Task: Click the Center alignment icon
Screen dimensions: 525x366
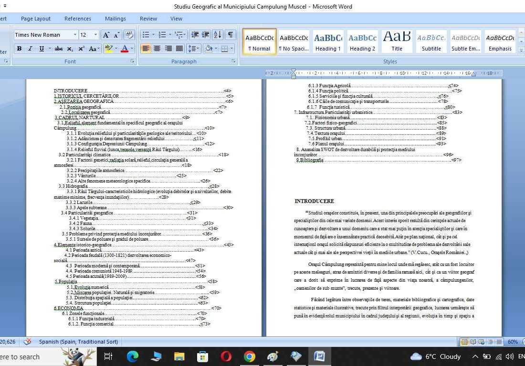Action: tap(157, 49)
